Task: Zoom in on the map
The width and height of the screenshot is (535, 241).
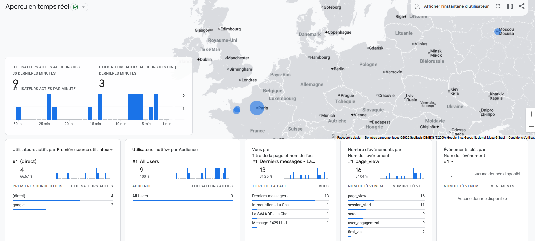Action: point(531,114)
